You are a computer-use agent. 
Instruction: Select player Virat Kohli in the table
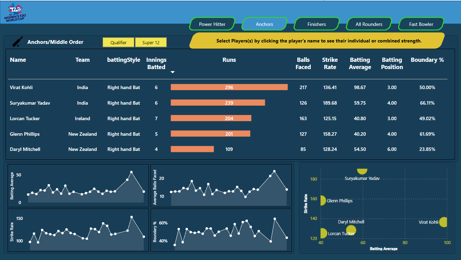(x=21, y=87)
